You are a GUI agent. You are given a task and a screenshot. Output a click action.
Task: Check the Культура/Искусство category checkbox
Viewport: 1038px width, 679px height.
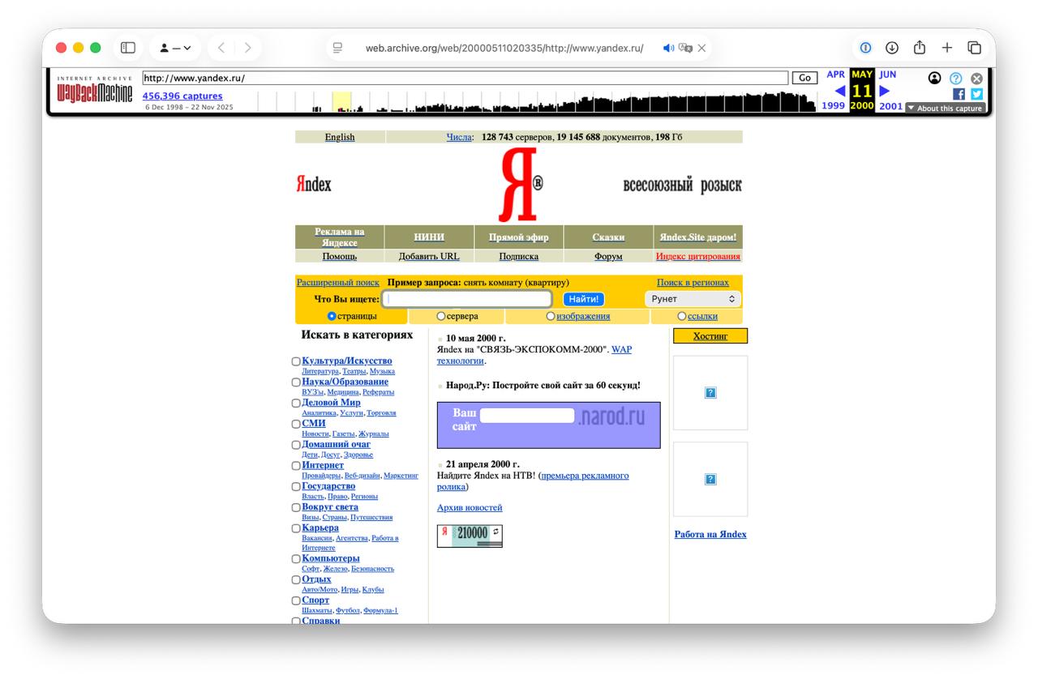[x=296, y=361]
